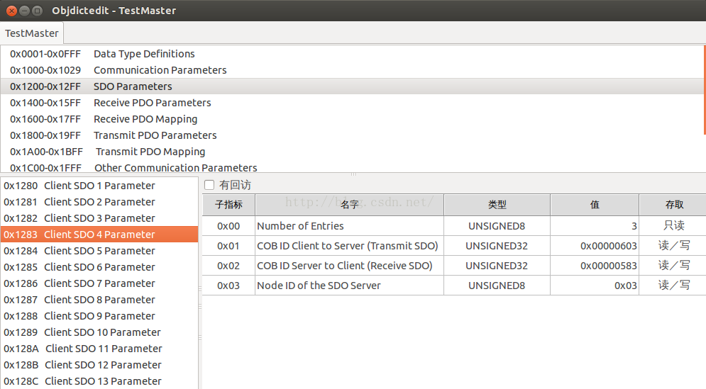Click subindex cell 0x00
Screen dimensions: 706x389
[228, 226]
